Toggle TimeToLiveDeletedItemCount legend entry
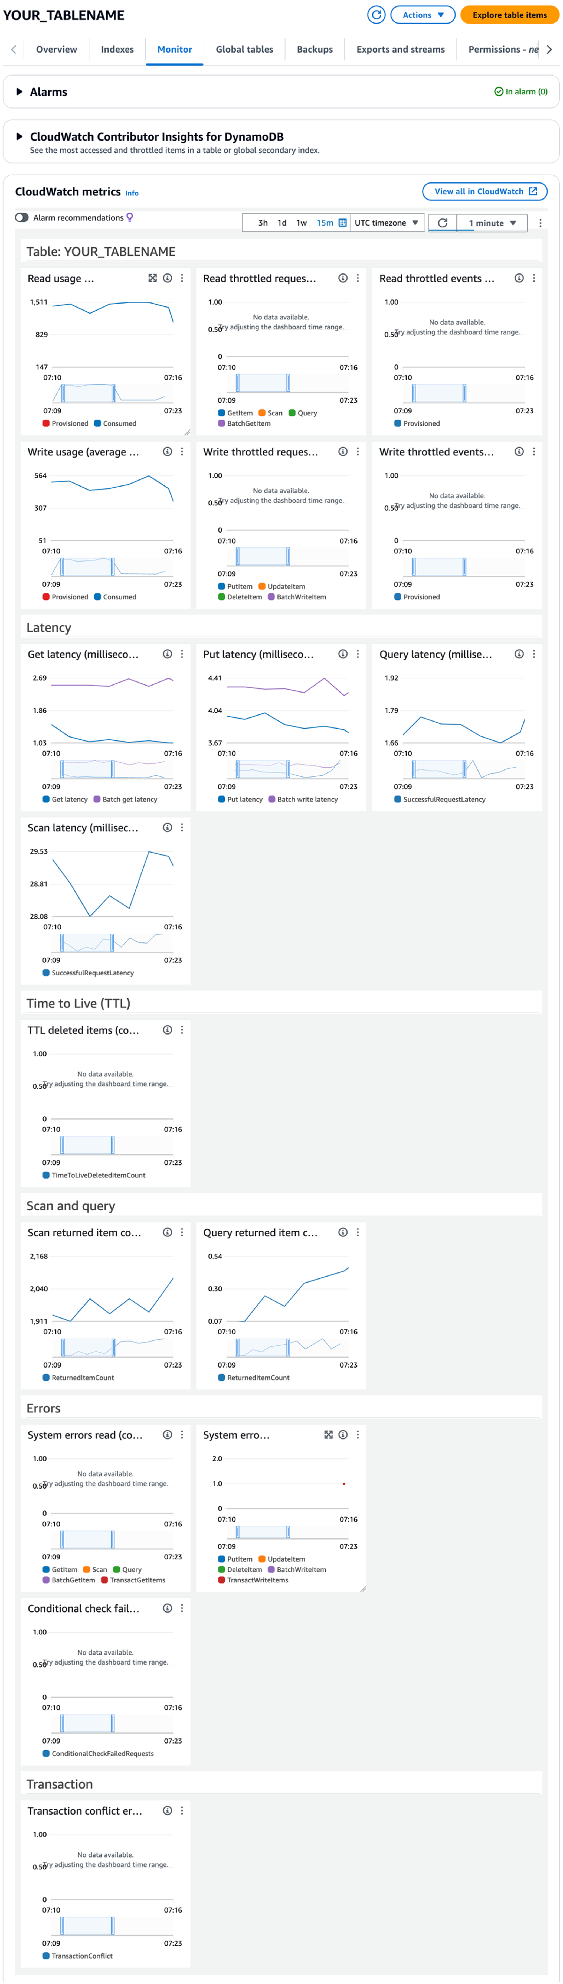 click(x=94, y=1175)
